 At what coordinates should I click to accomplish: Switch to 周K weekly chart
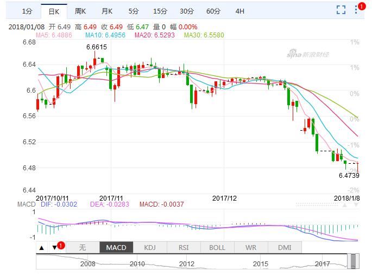tap(80, 11)
